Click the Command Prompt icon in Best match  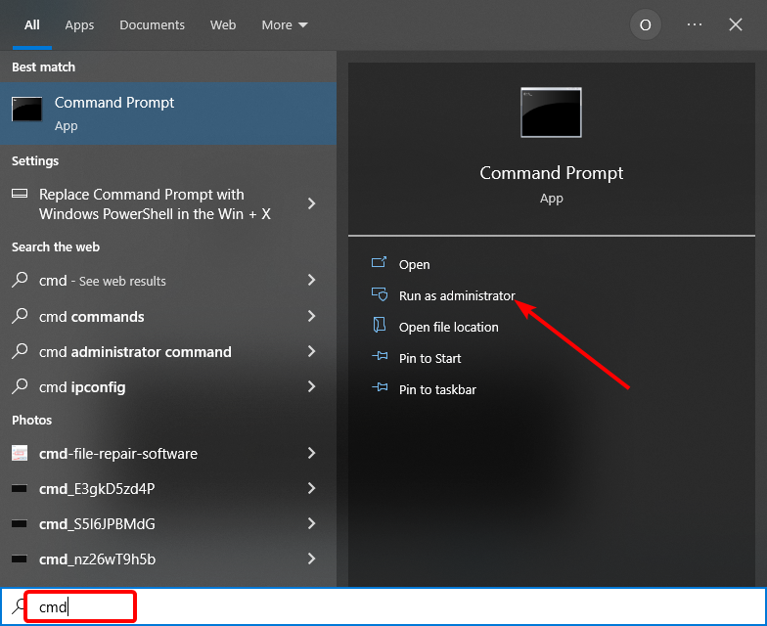pos(26,109)
